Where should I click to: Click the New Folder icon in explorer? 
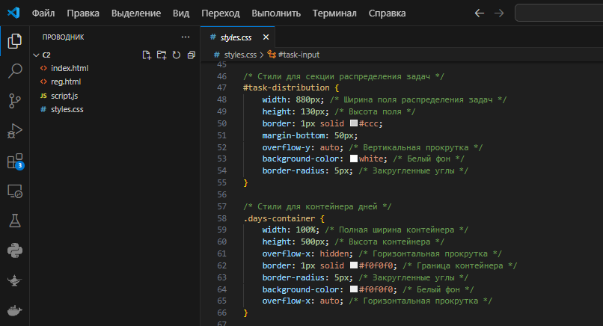[x=162, y=55]
